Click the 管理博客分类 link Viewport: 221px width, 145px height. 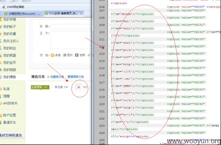pos(76,77)
